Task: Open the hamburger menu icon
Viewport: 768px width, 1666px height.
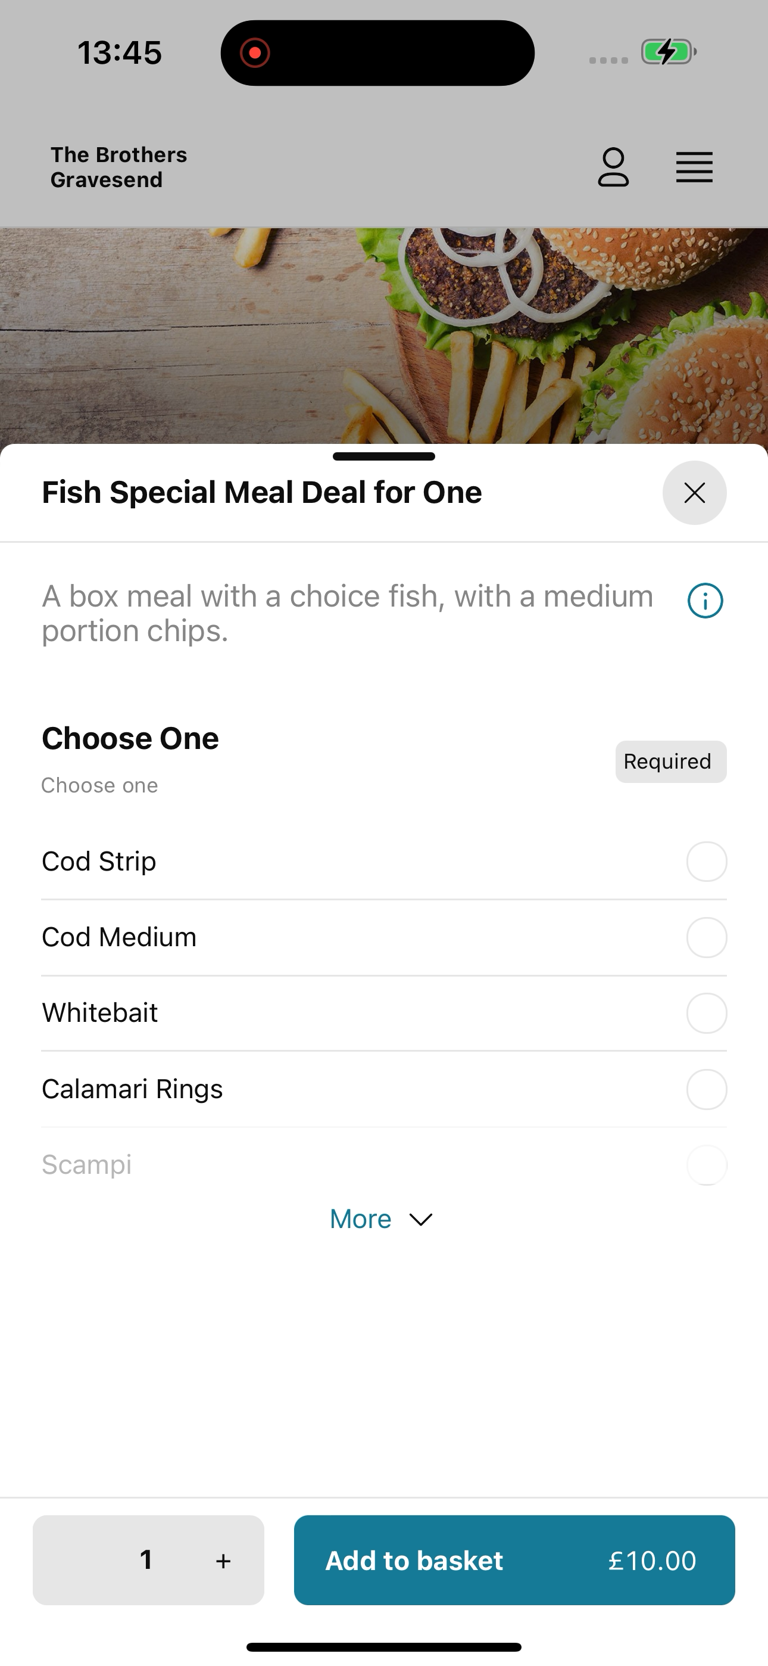Action: coord(694,167)
